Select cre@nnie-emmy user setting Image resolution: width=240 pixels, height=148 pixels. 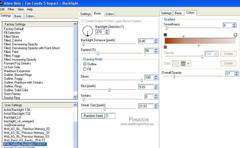click(x=14, y=125)
